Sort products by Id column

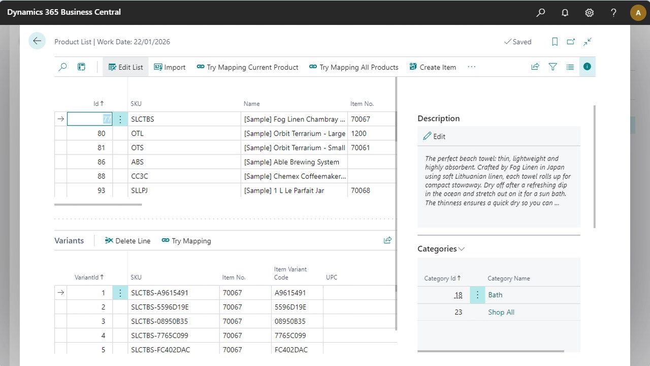99,104
